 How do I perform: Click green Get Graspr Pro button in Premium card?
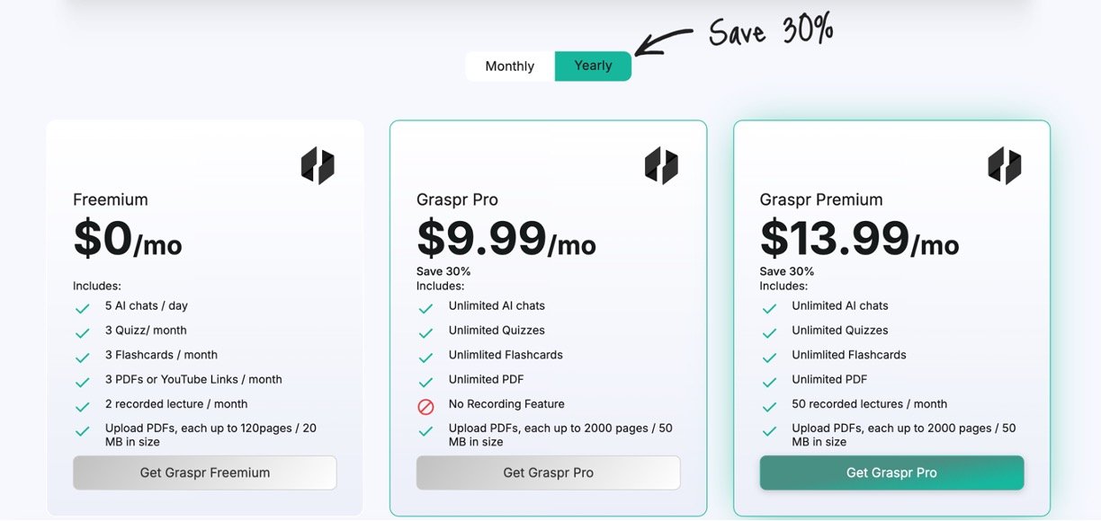pyautogui.click(x=892, y=472)
